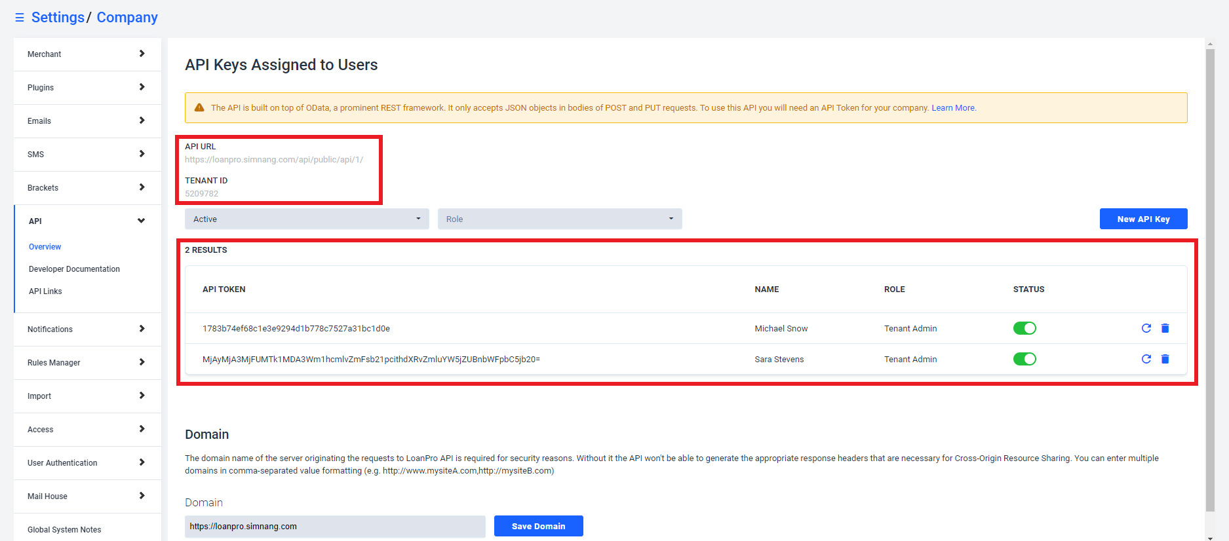Click the scrollbar up arrow
The width and height of the screenshot is (1229, 541).
(x=1210, y=43)
